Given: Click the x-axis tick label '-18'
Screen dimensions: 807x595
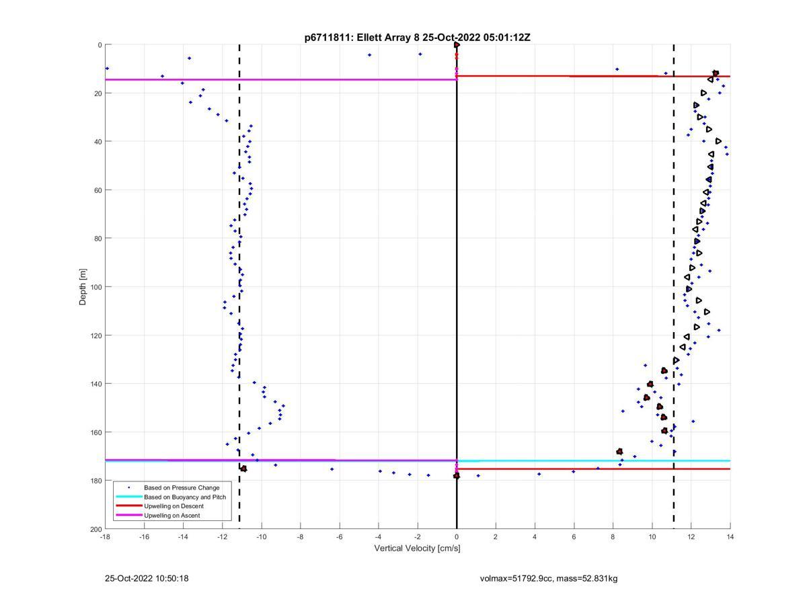Looking at the screenshot, I should [x=105, y=537].
